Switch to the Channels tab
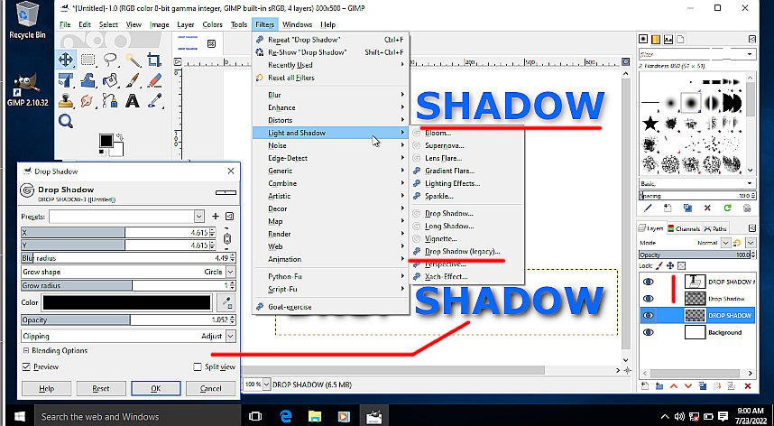This screenshot has width=774, height=426. coord(684,228)
